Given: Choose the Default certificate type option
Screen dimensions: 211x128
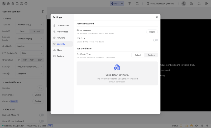Looking at the screenshot, I should pos(138,55).
